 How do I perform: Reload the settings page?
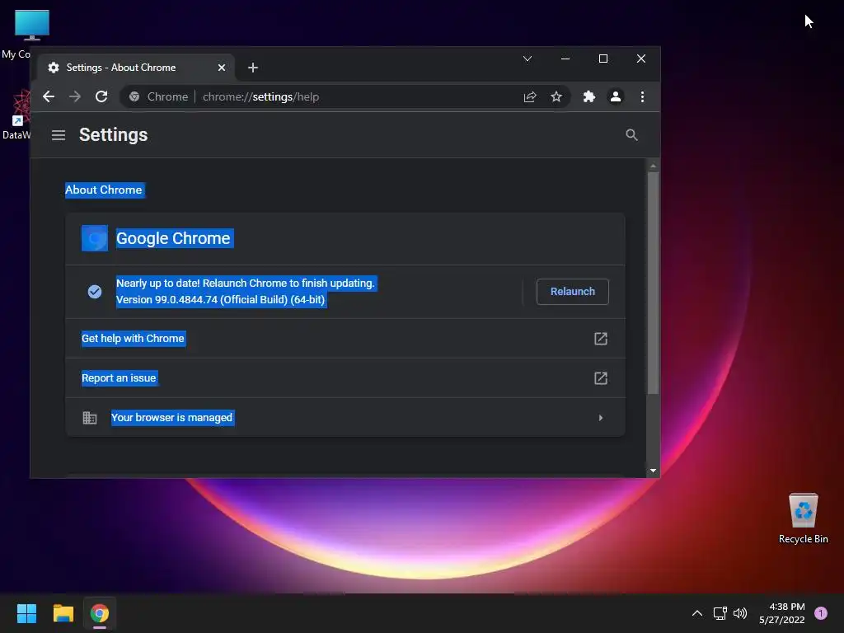coord(101,97)
